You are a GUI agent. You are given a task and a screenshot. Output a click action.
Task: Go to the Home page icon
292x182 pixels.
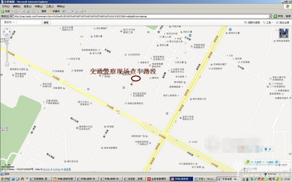(x=33, y=11)
